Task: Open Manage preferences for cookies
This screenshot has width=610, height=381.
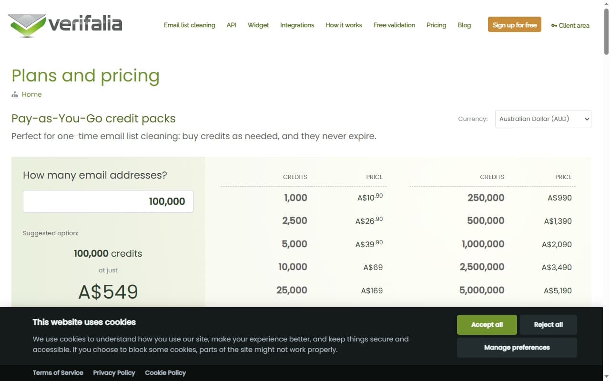Action: (517, 348)
